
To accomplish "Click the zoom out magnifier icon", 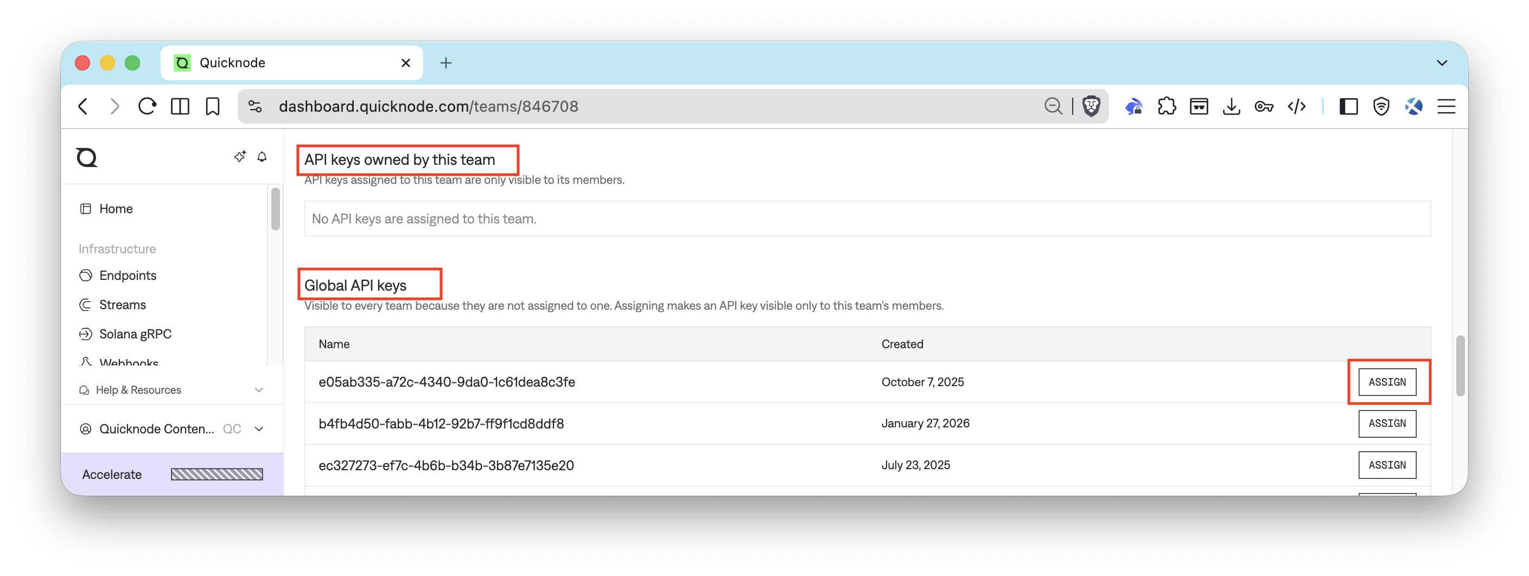I will coord(1053,106).
